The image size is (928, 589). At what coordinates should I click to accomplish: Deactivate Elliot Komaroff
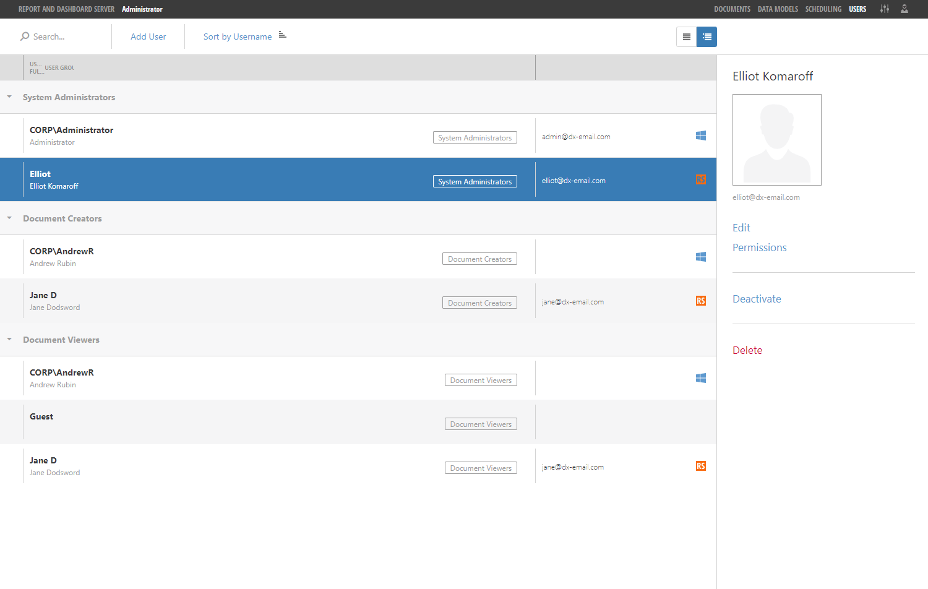point(757,299)
